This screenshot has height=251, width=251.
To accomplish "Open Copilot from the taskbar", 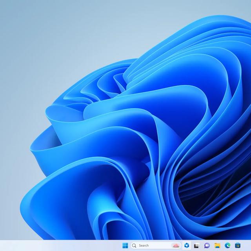I will (187, 245).
